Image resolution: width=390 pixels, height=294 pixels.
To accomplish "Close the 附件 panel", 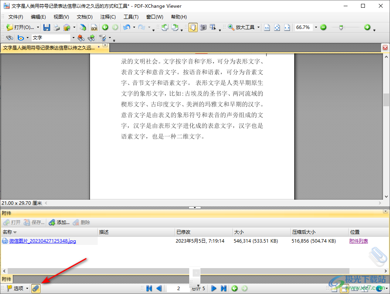I will (385, 211).
